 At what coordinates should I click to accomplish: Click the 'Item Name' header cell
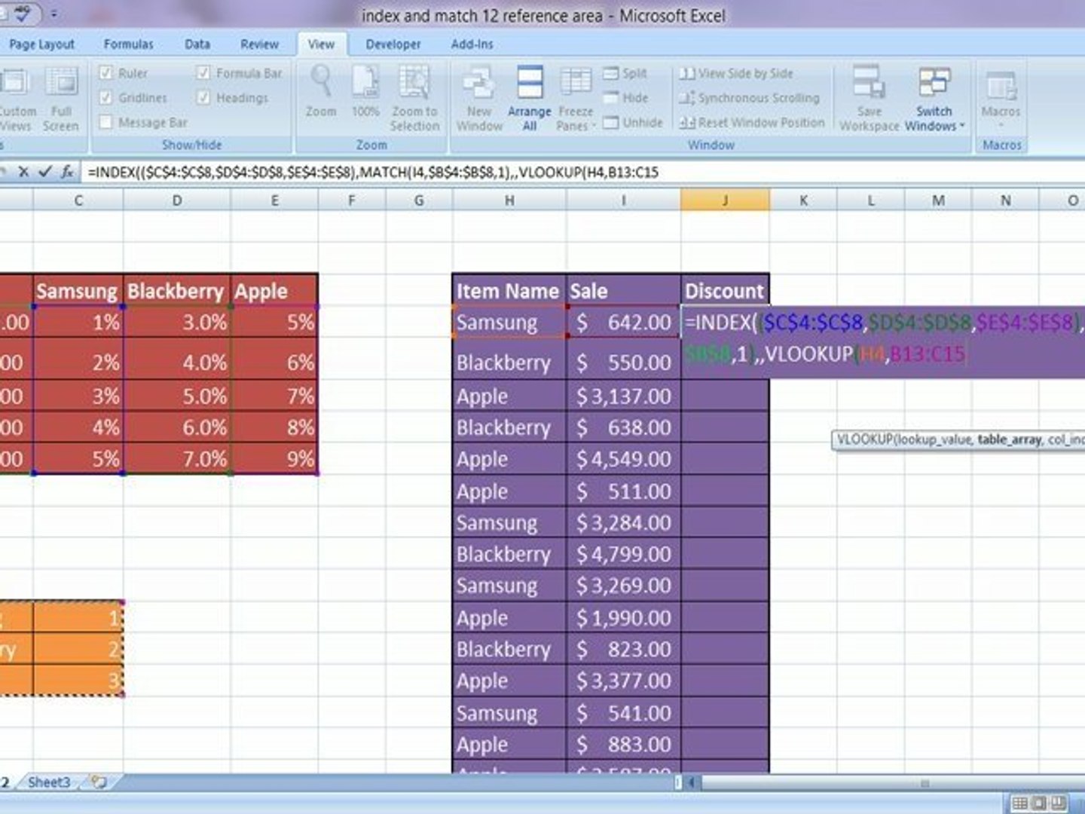pos(509,290)
